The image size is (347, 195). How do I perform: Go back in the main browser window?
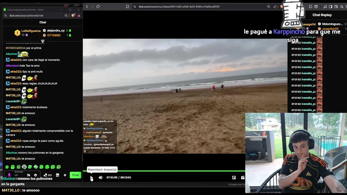pos(87,6)
